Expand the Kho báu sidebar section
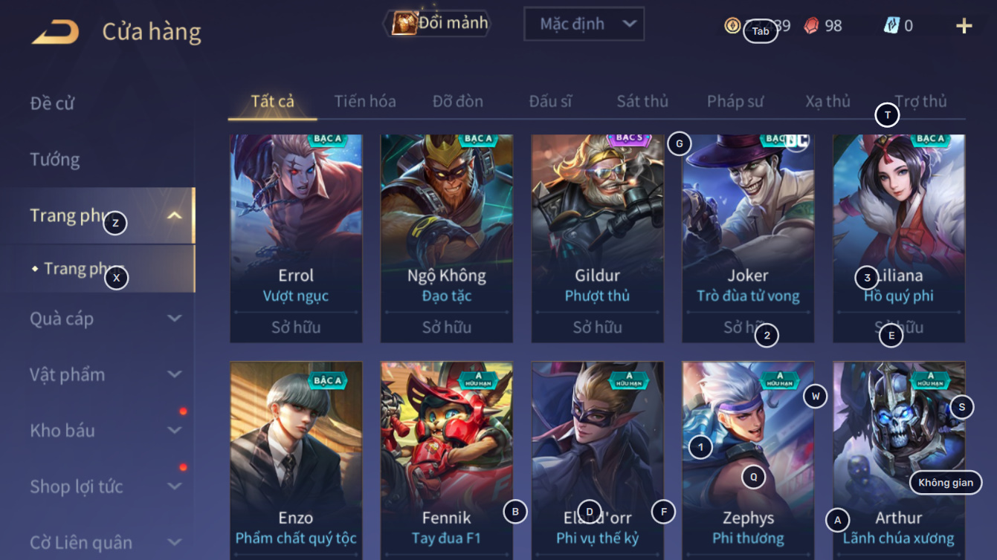The image size is (997, 560). tap(174, 431)
